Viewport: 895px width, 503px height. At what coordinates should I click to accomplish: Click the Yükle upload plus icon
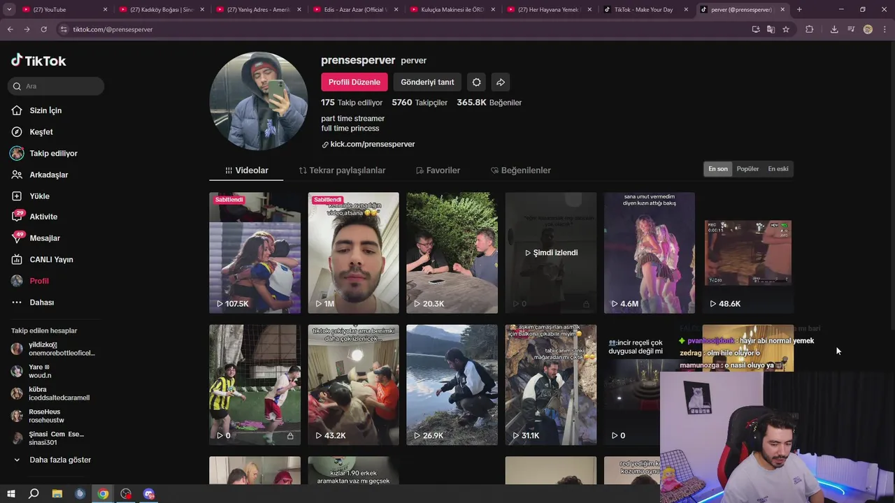17,196
